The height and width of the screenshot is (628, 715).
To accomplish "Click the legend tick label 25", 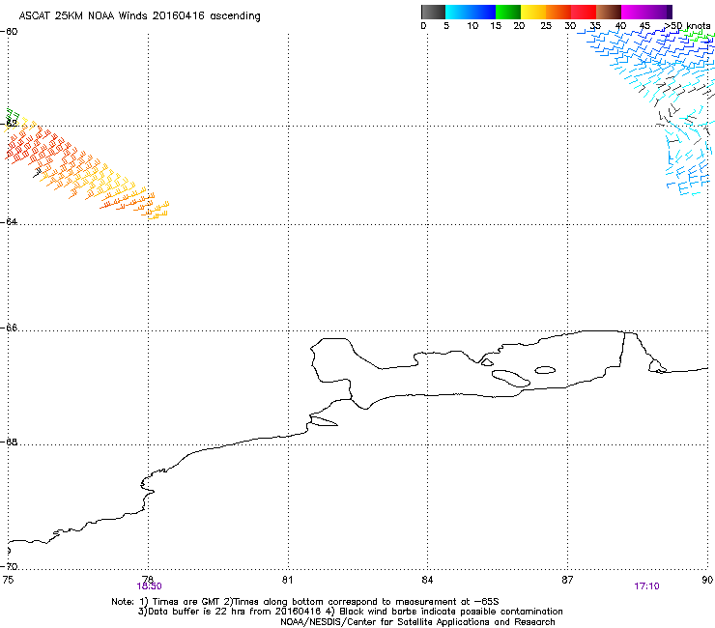I will (x=546, y=26).
